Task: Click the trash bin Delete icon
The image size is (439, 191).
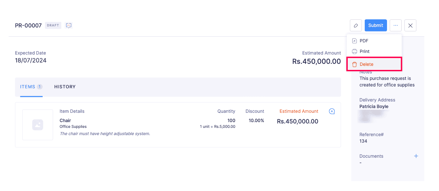Action: (354, 64)
